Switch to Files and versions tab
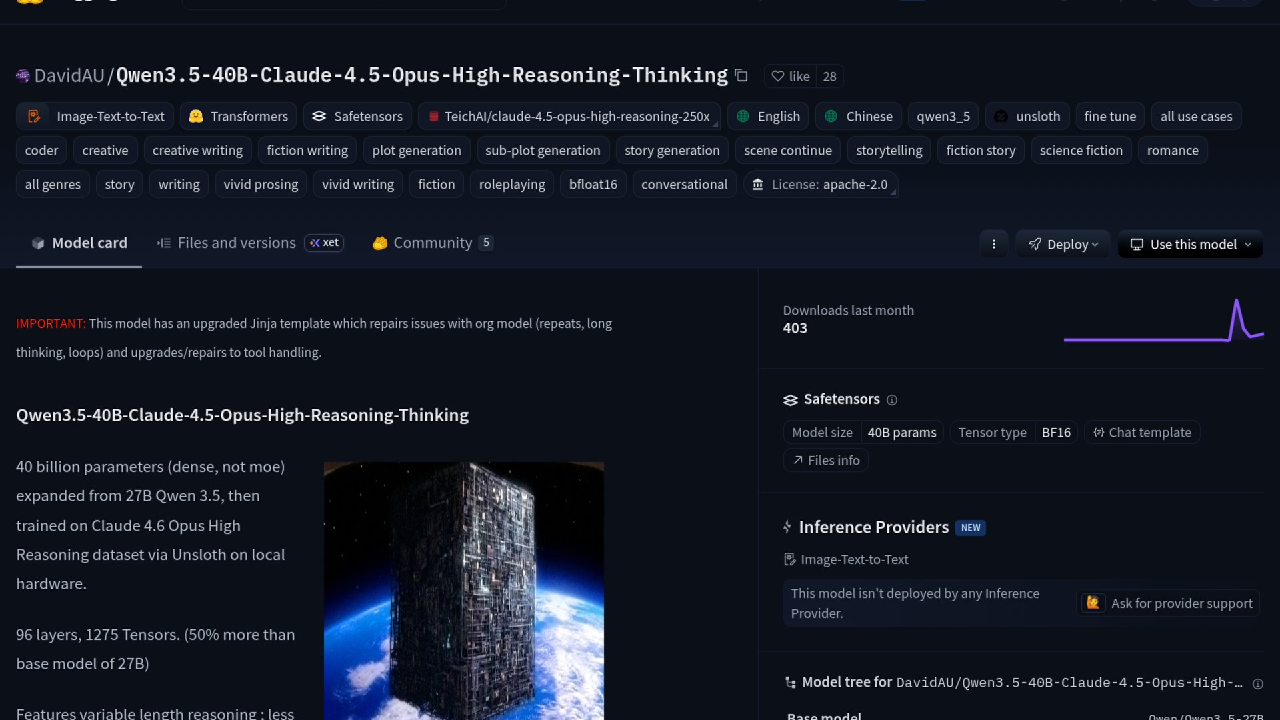 pos(236,243)
